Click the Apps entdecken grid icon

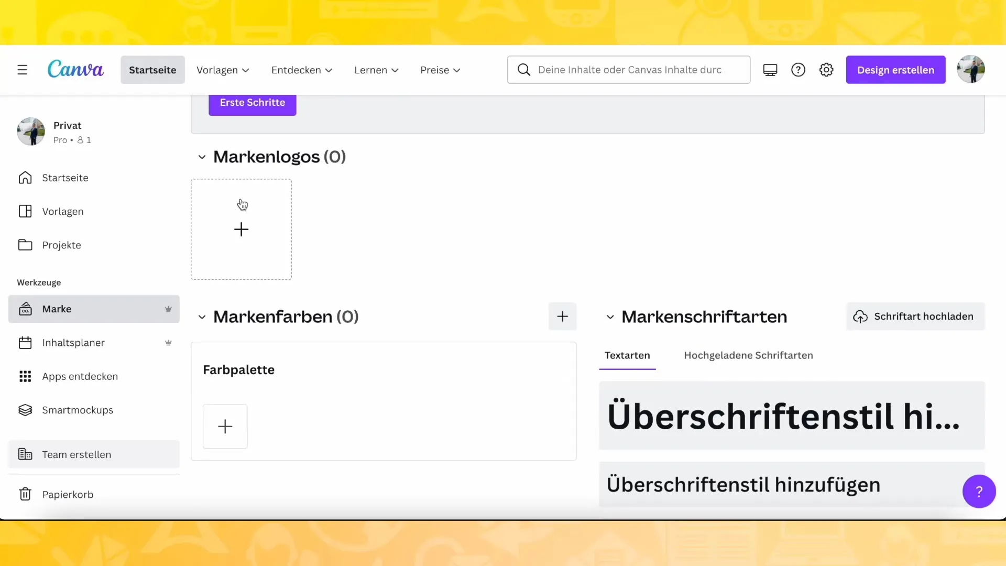(x=25, y=376)
